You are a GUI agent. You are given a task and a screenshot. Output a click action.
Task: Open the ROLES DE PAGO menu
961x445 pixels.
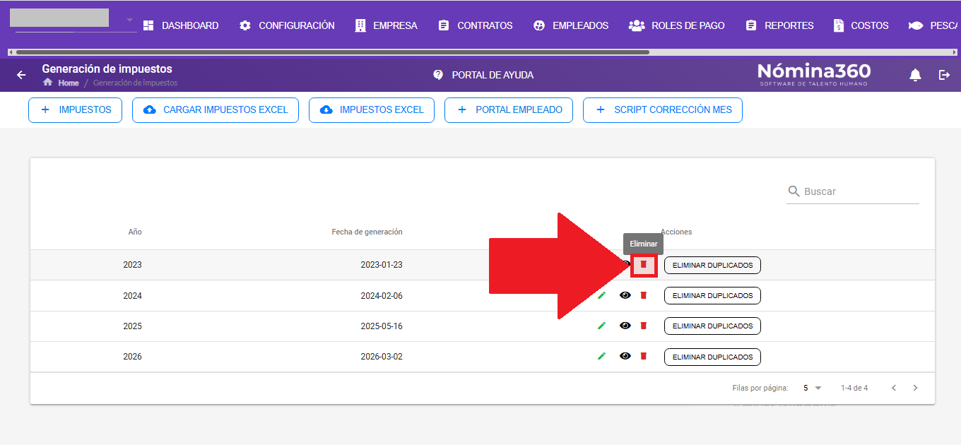pyautogui.click(x=677, y=25)
